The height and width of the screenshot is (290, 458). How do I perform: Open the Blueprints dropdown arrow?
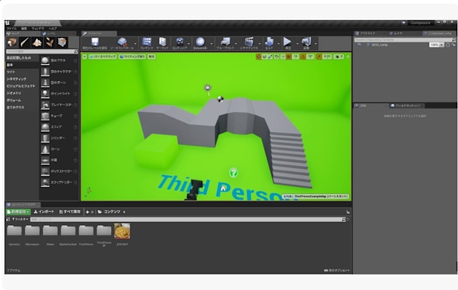[236, 44]
